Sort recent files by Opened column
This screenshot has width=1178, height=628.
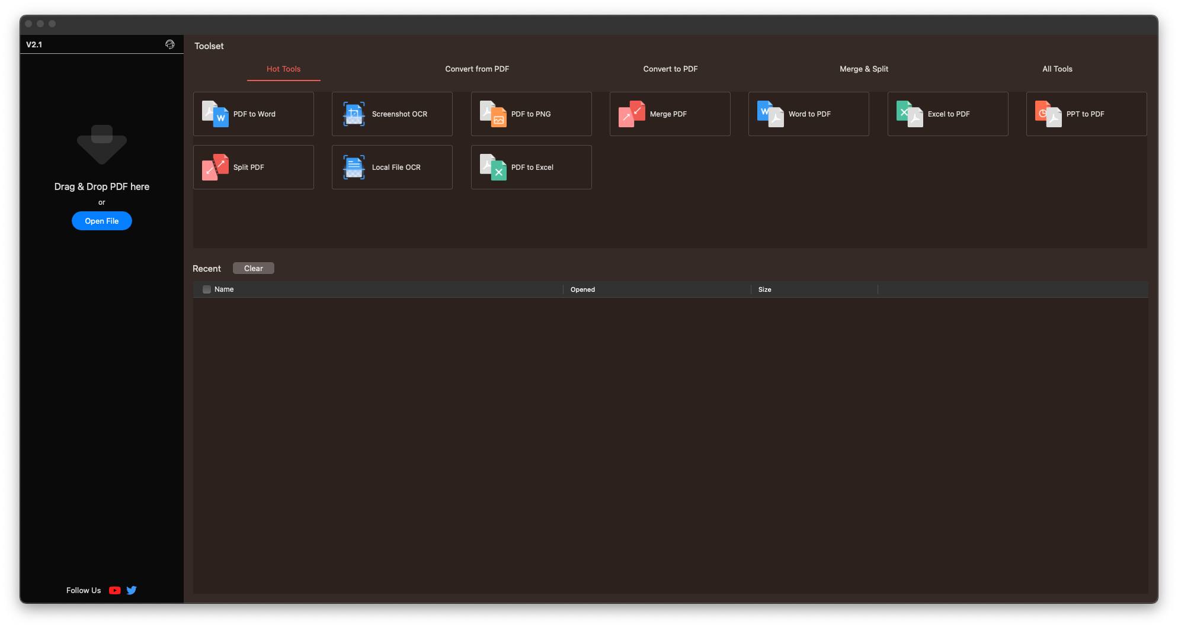(582, 289)
